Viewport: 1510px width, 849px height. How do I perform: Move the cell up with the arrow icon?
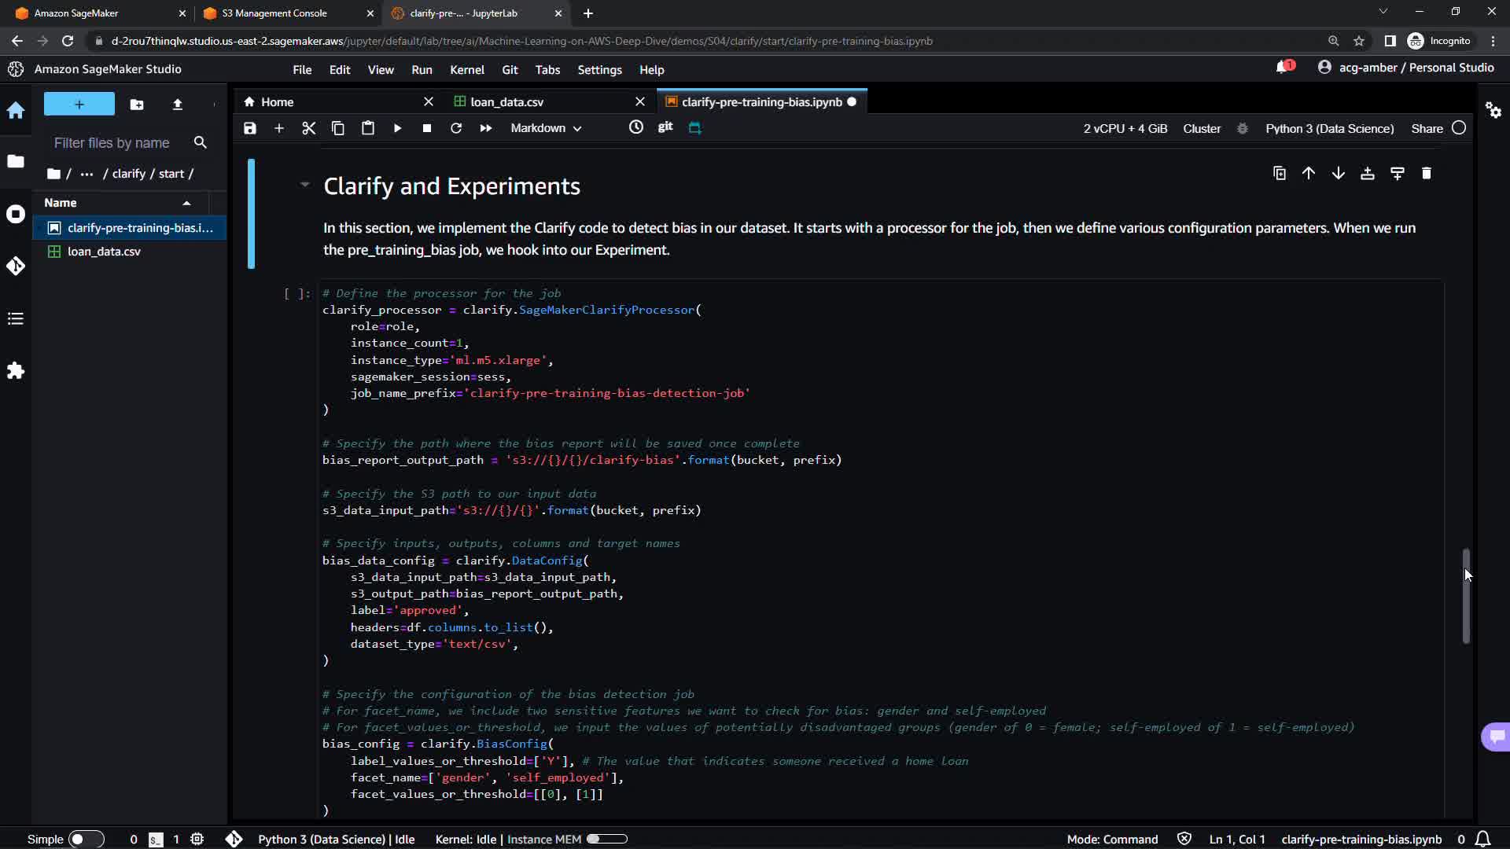[x=1309, y=173]
